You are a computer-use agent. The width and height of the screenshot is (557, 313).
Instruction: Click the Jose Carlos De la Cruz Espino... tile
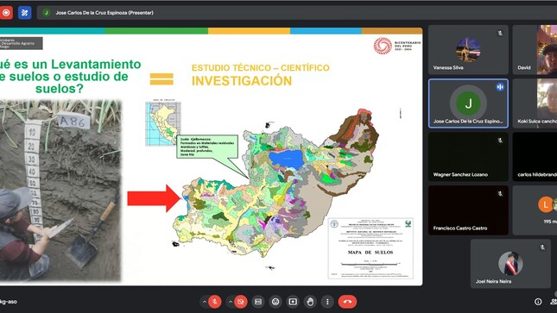coord(468,103)
